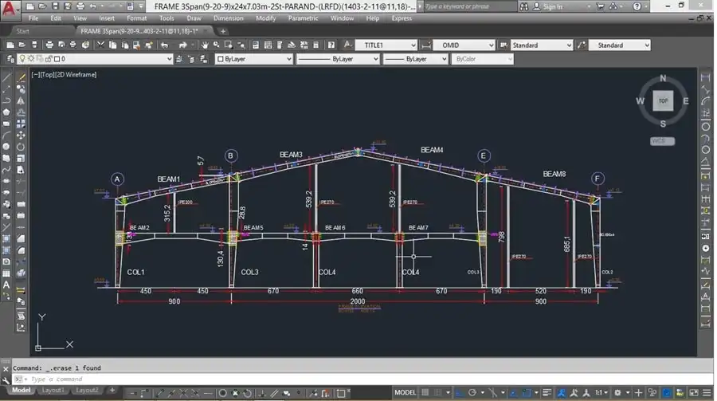The image size is (717, 401).
Task: Click the Help question mark toolbar icon
Action: pos(331,45)
